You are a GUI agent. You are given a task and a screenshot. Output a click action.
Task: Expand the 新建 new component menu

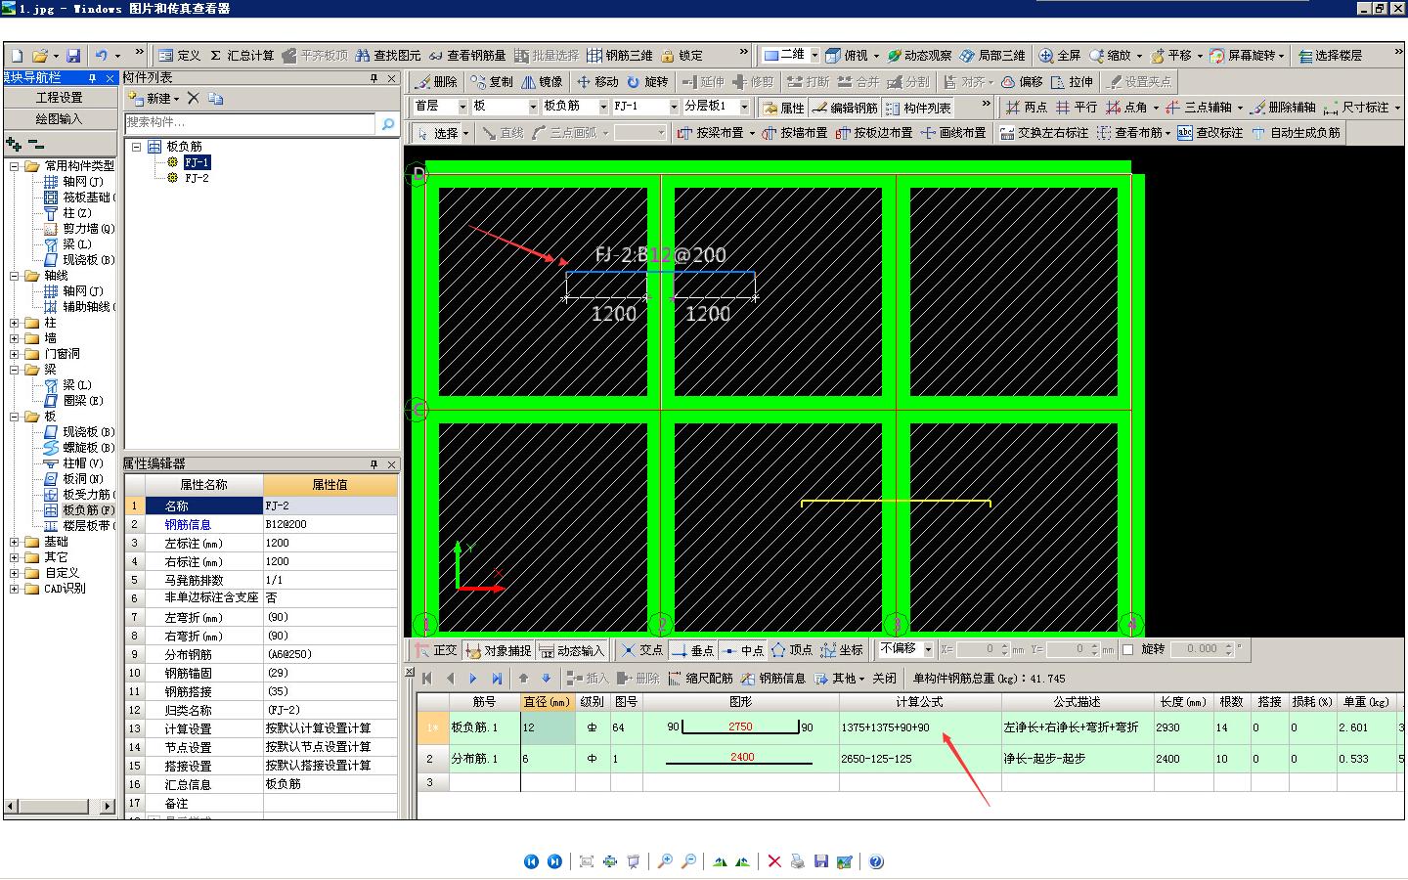(154, 99)
